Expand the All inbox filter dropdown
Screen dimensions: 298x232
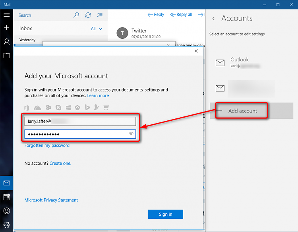click(x=97, y=29)
